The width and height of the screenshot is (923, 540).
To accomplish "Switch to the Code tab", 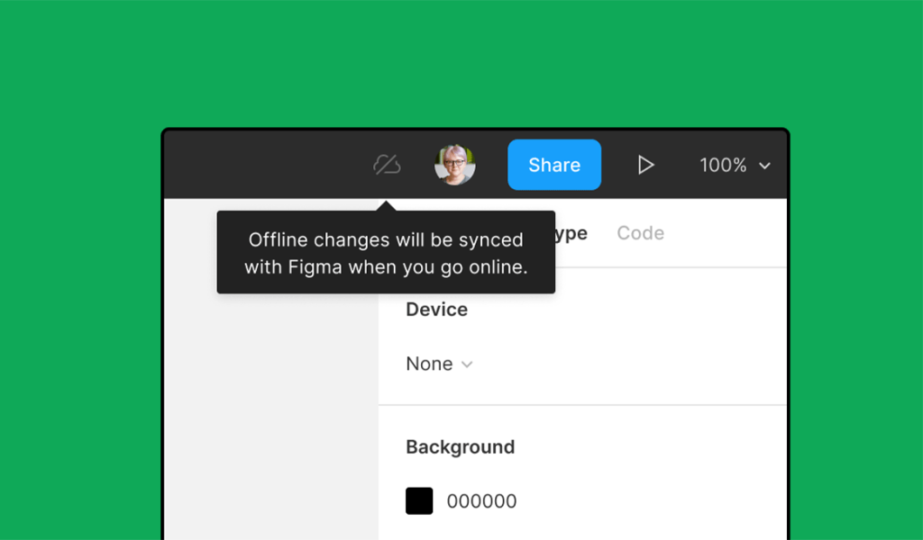I will tap(640, 233).
